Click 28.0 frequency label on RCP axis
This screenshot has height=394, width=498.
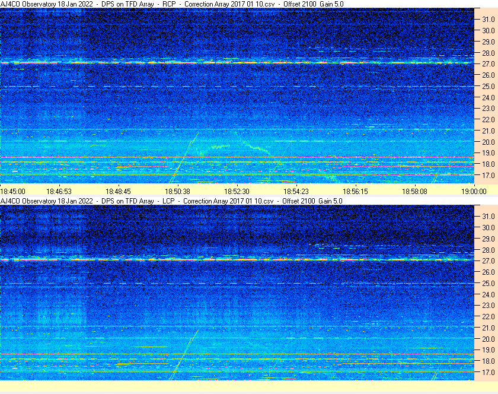pyautogui.click(x=489, y=53)
